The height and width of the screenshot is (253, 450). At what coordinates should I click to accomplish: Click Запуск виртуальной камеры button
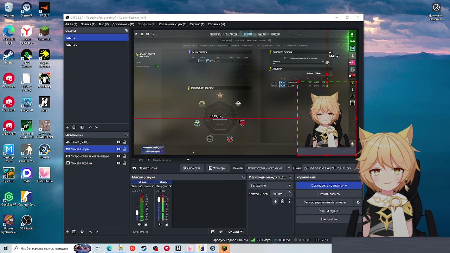point(325,202)
